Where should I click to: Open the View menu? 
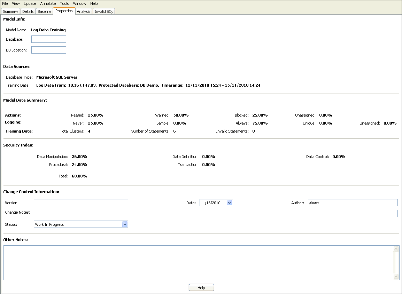click(x=16, y=3)
